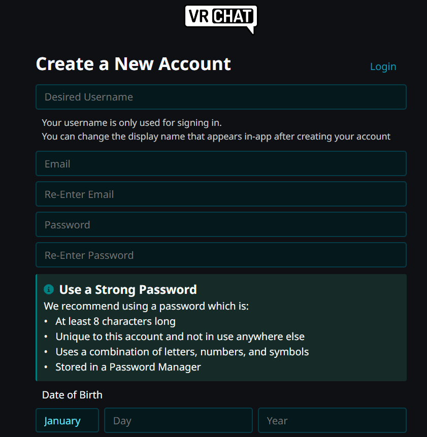Open the Login link
427x437 pixels.
[x=383, y=66]
